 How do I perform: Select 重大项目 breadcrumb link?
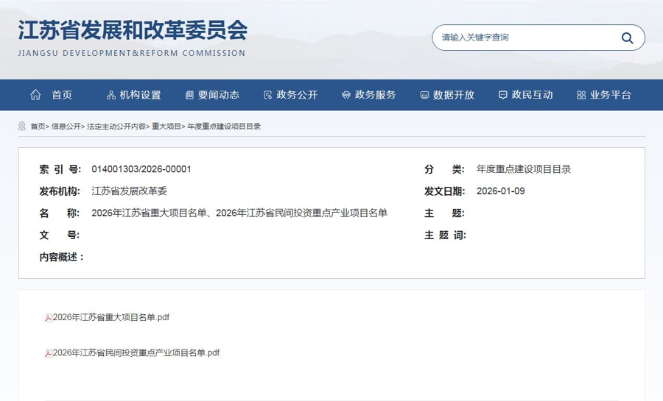point(166,127)
